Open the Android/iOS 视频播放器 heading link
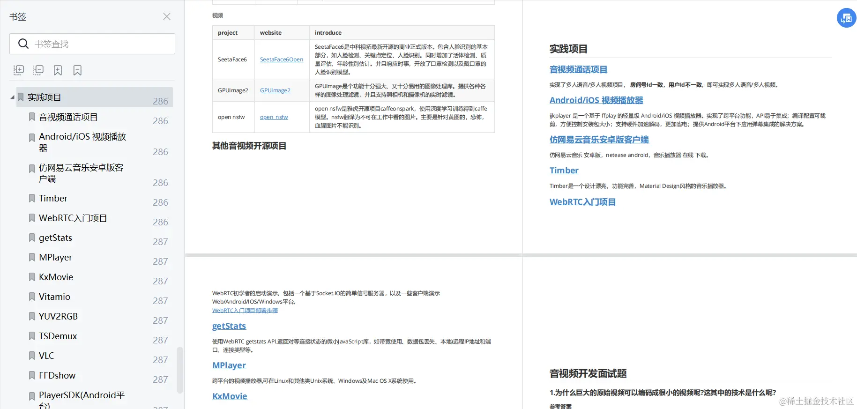 (x=596, y=100)
